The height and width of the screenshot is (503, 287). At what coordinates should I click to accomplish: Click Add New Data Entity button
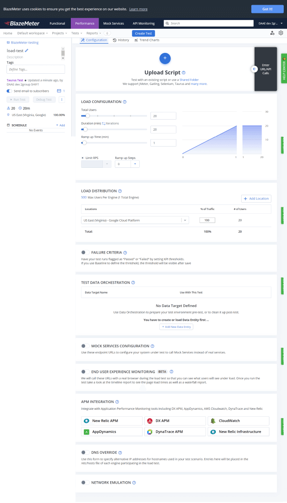click(x=176, y=326)
